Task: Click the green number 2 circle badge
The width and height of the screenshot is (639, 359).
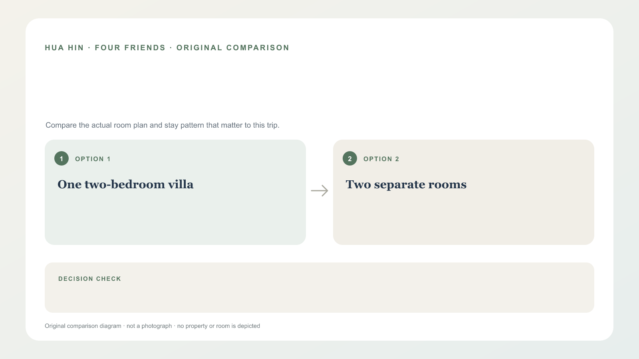Action: (350, 158)
